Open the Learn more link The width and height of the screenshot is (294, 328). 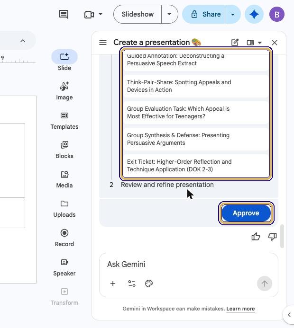tap(240, 309)
